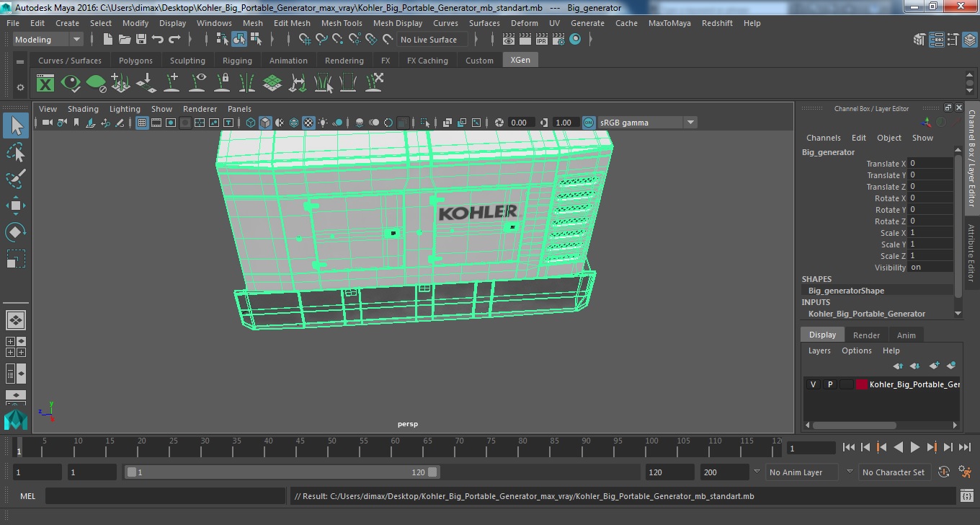Choose the Paint selection brush tool
Viewport: 980px width, 525px height.
(16, 179)
